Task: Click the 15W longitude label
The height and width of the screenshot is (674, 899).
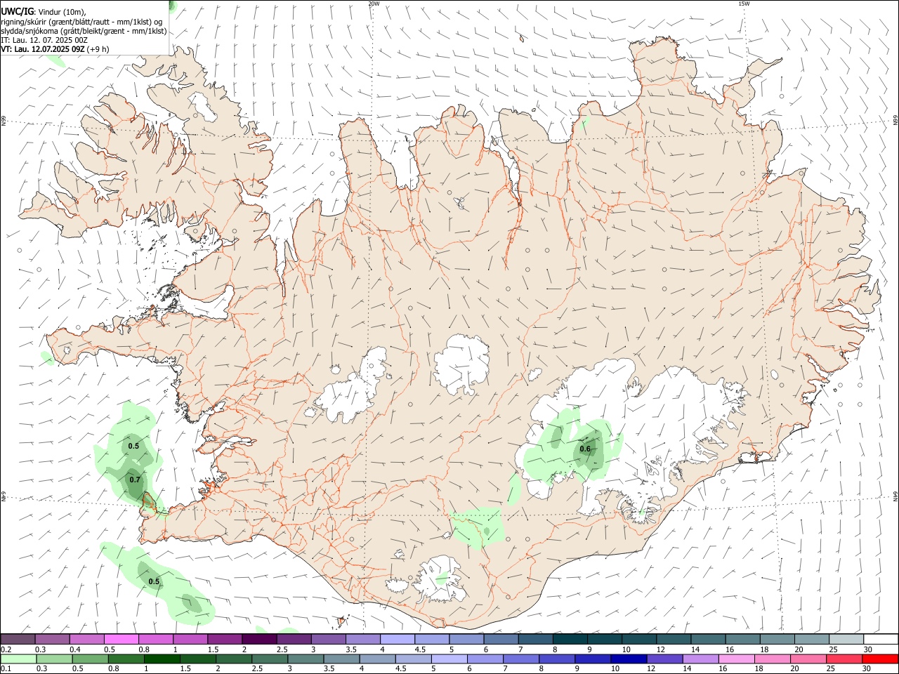Action: pos(744,4)
